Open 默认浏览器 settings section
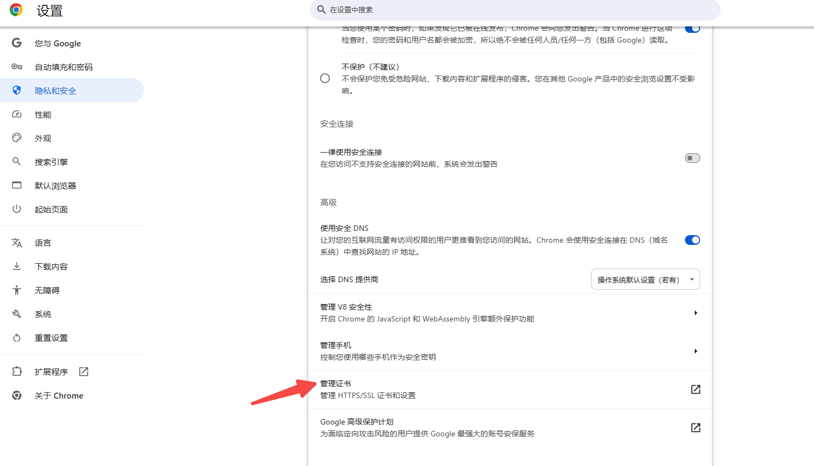This screenshot has height=466, width=814. pos(72,186)
